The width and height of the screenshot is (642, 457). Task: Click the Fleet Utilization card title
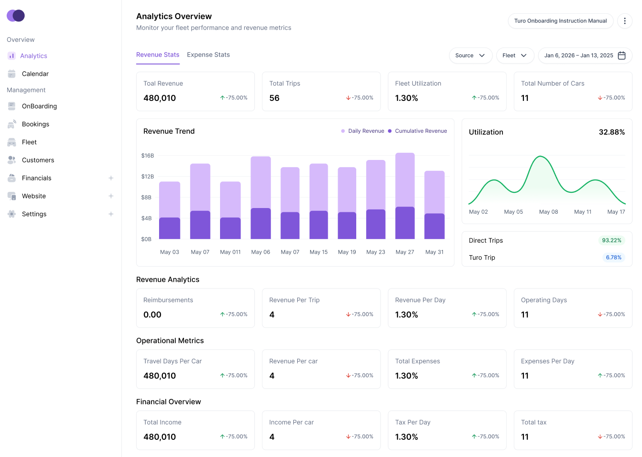418,83
